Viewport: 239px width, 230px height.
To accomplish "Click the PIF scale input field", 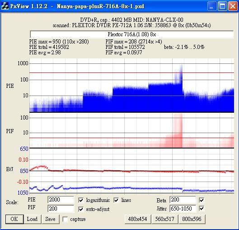I will 61,209.
